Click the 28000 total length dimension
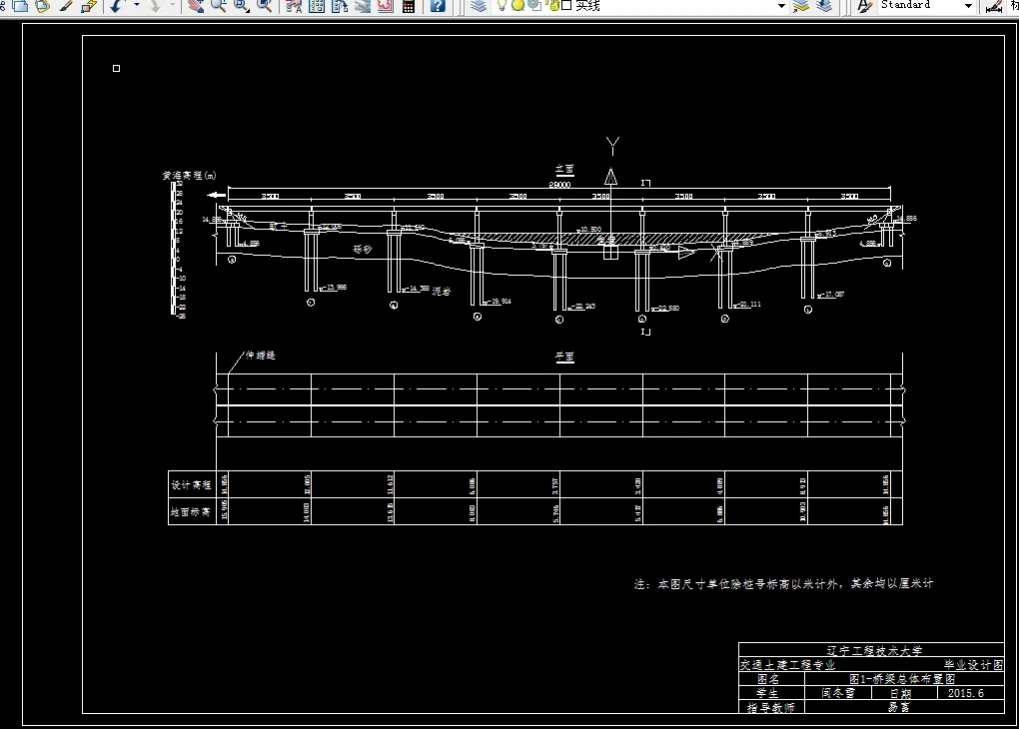Screen dimensions: 1019x729 click(x=559, y=185)
